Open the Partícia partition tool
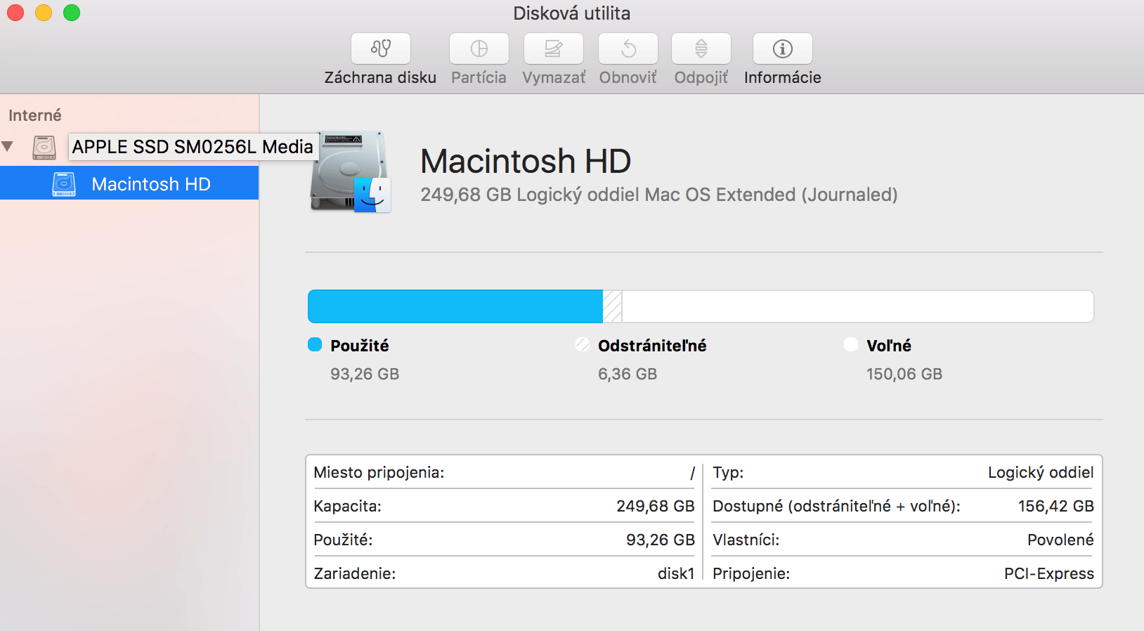This screenshot has width=1144, height=631. click(x=479, y=48)
